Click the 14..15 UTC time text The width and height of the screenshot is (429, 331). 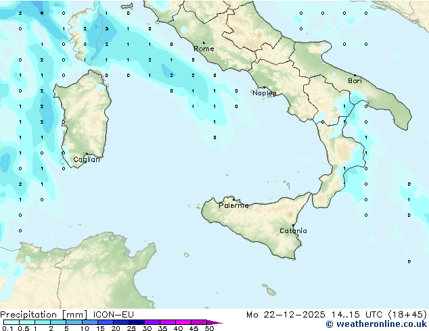point(357,315)
